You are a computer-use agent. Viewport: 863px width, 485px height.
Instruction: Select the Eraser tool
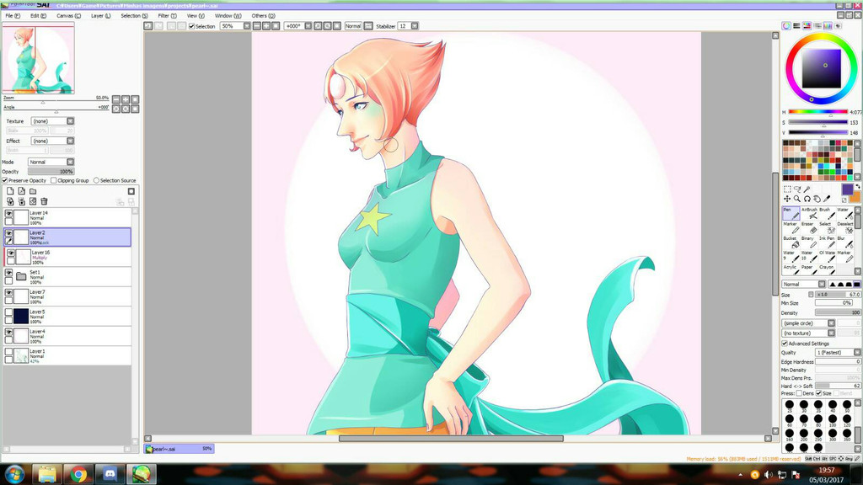coord(809,227)
